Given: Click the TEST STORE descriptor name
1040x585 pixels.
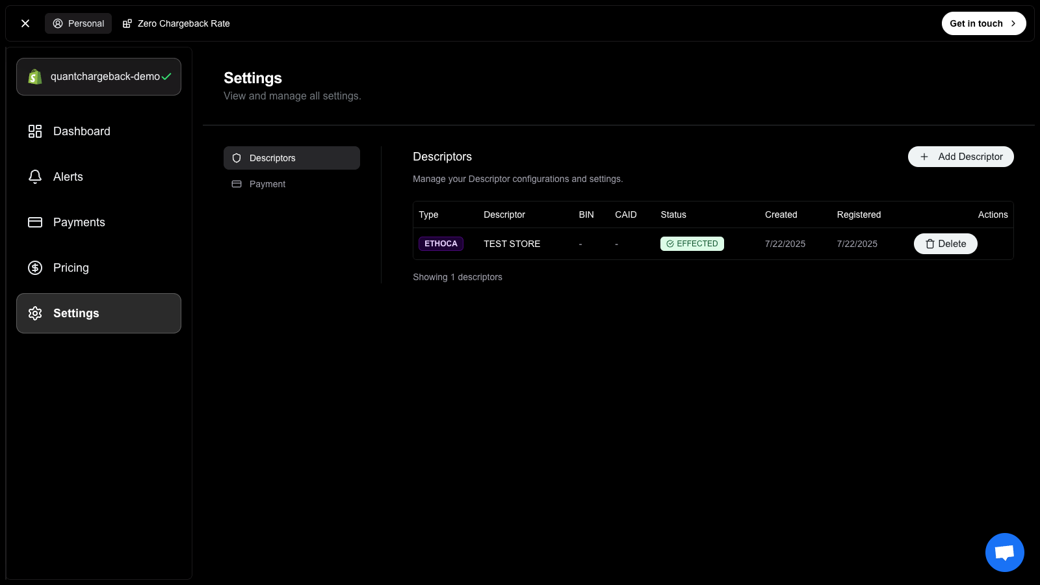Looking at the screenshot, I should coord(512,244).
